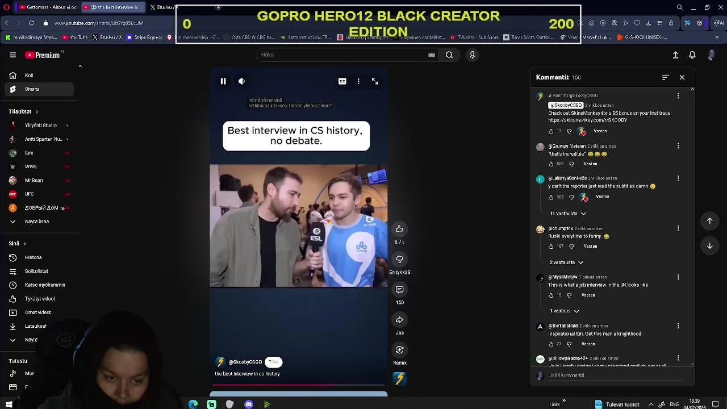Open the comment sort options
The image size is (727, 409).
[665, 77]
